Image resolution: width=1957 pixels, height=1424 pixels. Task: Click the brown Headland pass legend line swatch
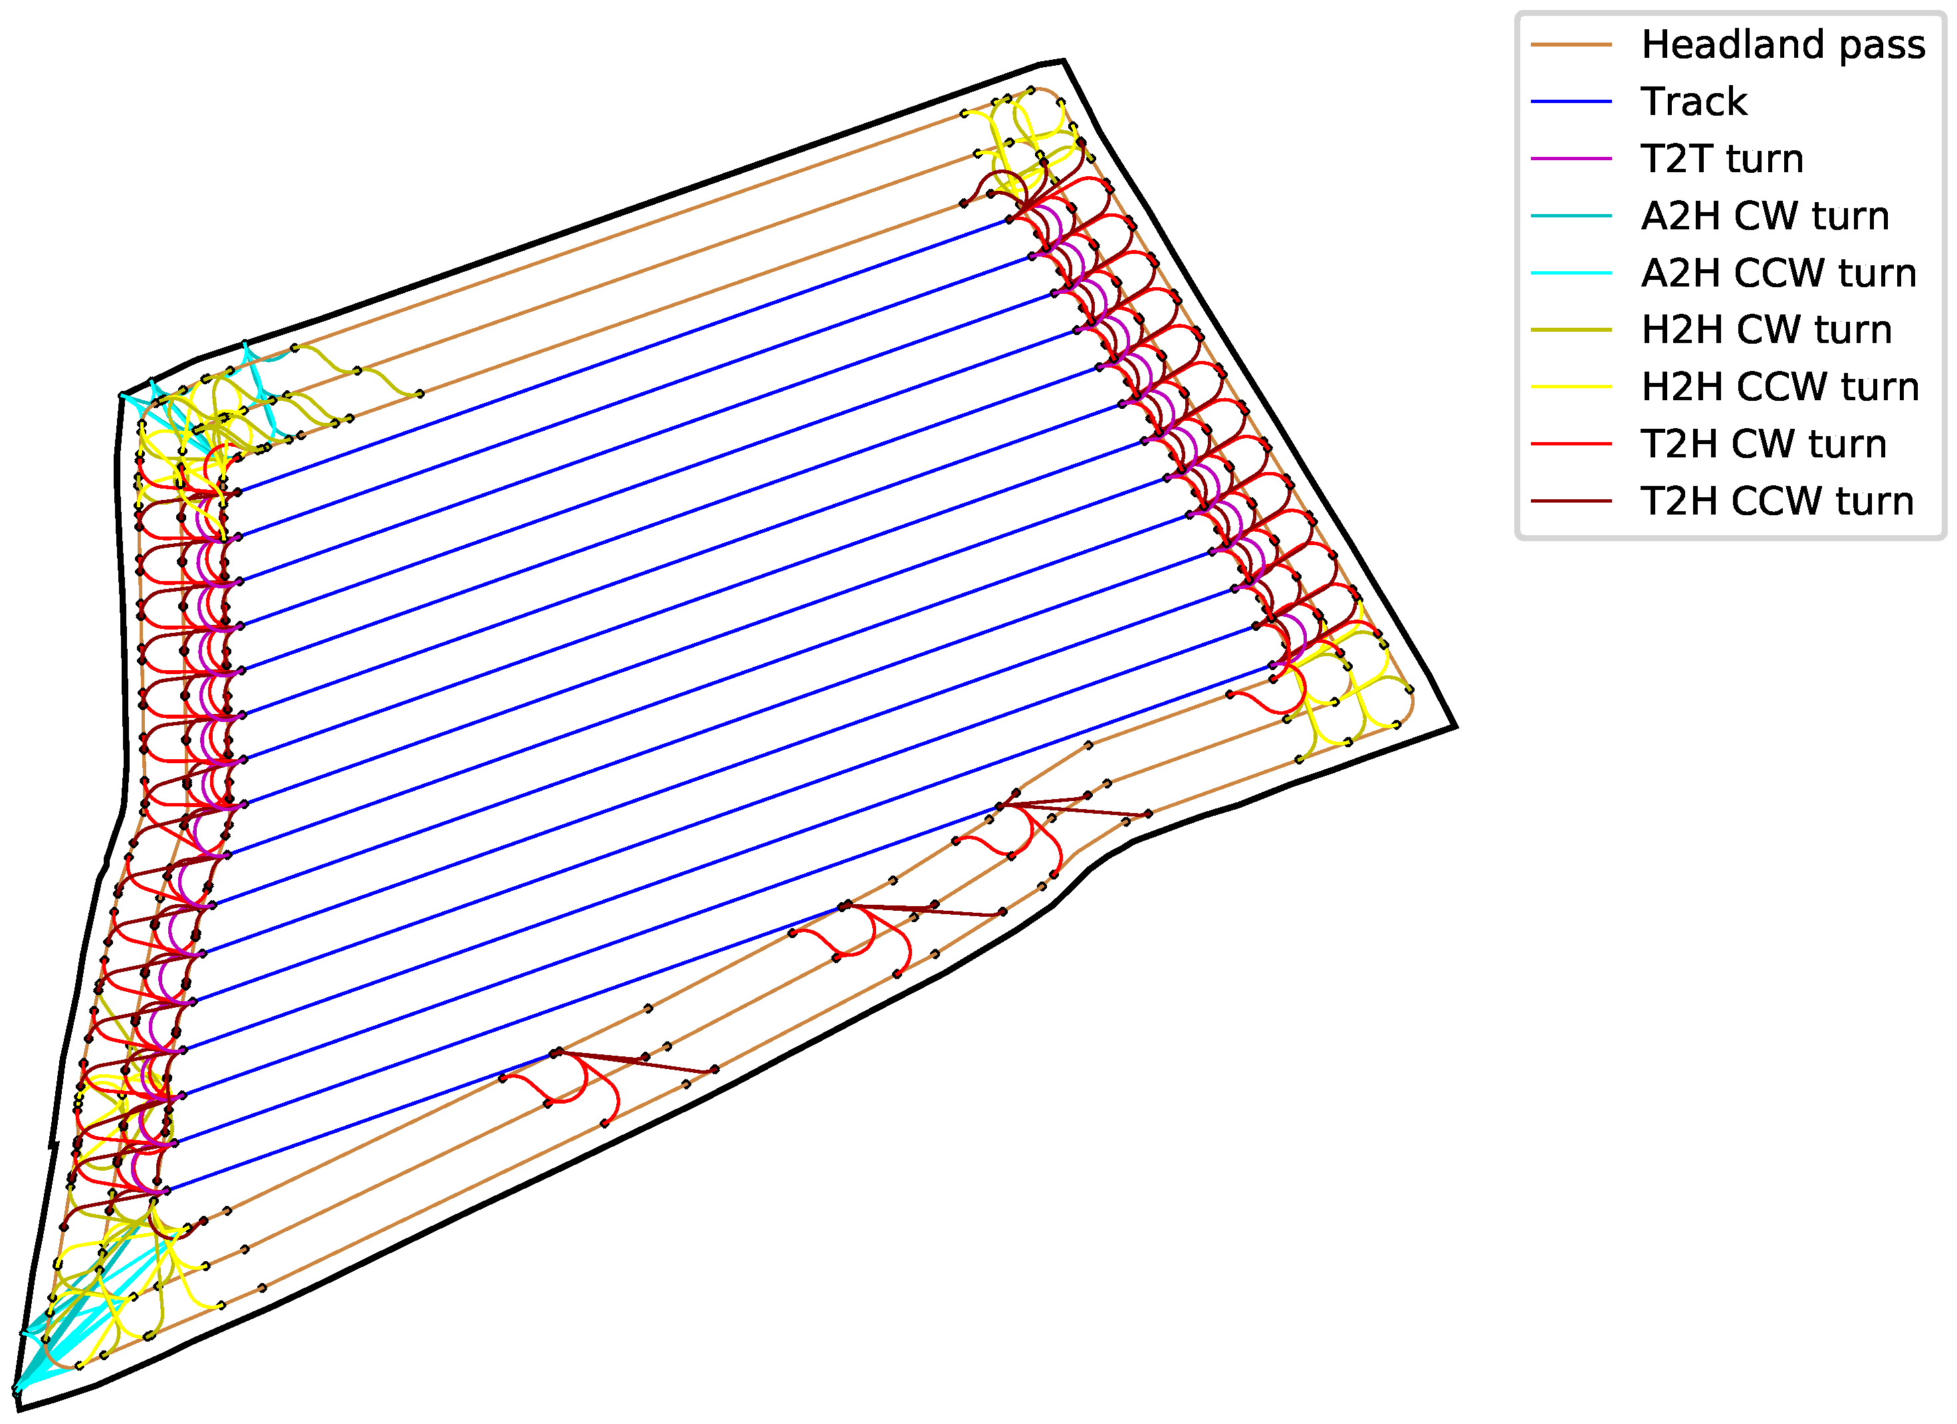point(1570,45)
